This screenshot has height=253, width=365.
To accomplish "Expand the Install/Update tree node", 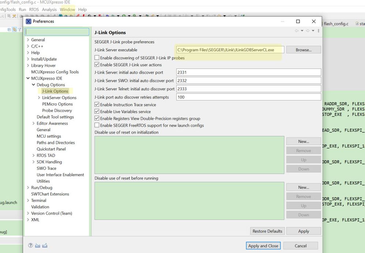I will click(x=28, y=59).
